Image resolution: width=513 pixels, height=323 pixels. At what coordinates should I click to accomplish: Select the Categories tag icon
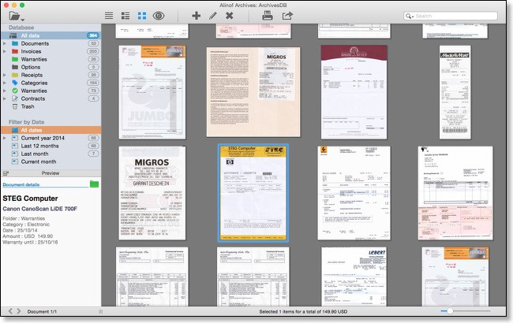[15, 83]
